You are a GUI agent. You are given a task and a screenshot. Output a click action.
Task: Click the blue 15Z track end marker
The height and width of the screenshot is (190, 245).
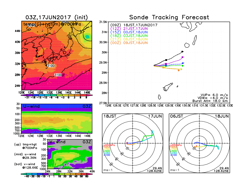pyautogui.click(x=183, y=63)
